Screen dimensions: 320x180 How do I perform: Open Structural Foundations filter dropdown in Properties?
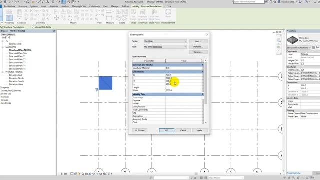click(299, 48)
